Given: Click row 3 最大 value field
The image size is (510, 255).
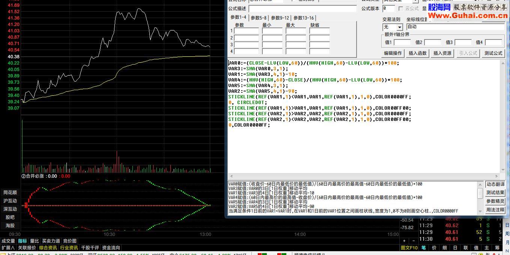Looking at the screenshot, I should [x=296, y=45].
